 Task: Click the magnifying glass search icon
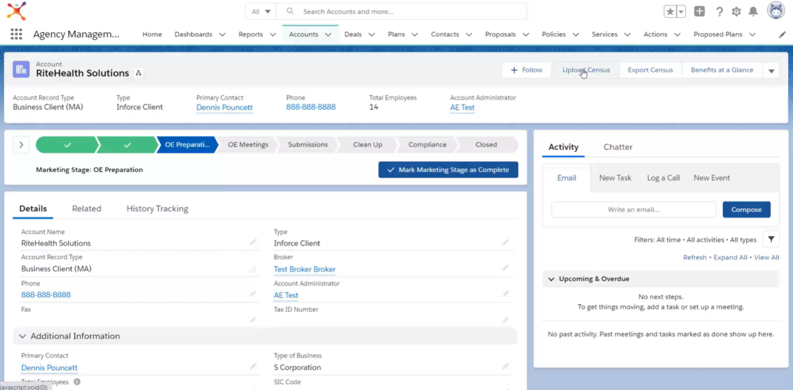click(289, 11)
